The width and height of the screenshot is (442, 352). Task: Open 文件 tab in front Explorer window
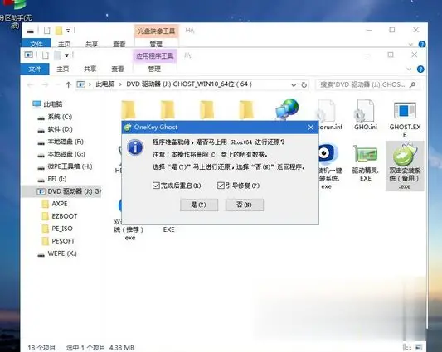35,69
